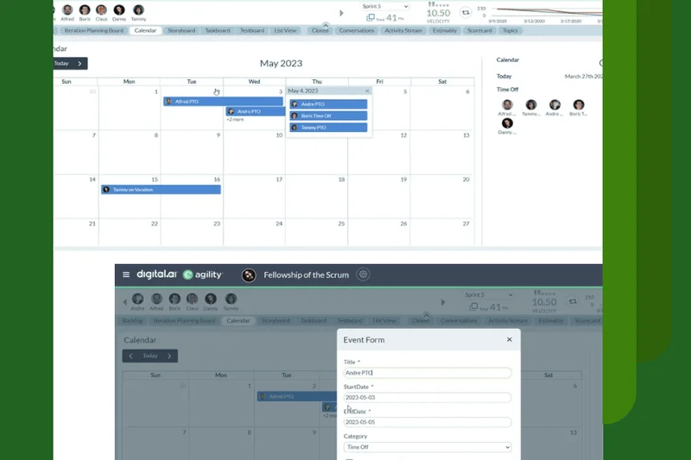Select Alfred's avatar in the May 2023 window header
This screenshot has width=691, height=460.
click(x=67, y=9)
